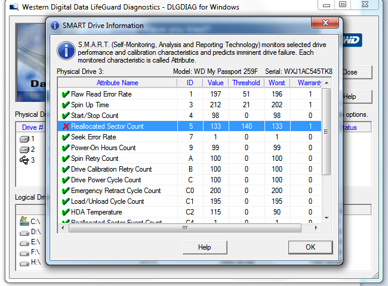This screenshot has height=286, width=388.
Task: Click check icon for Drive Power Cycle Count
Action: [66, 180]
